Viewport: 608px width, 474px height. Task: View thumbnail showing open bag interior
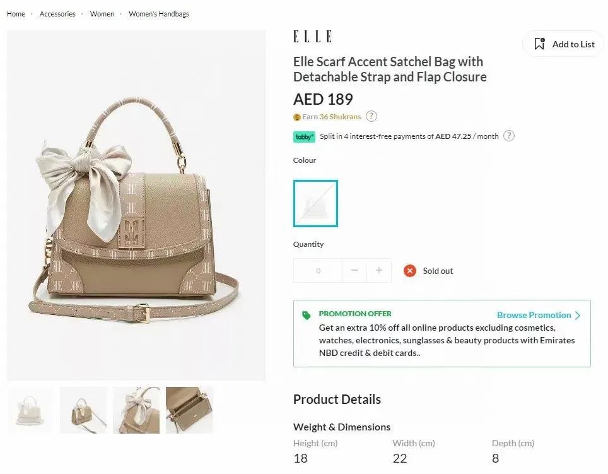coord(189,410)
